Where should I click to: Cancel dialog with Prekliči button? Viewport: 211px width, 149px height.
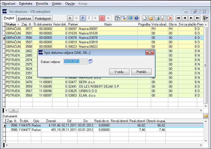coord(141,72)
